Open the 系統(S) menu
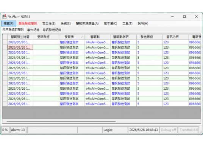Viewport: 203px width, 147px height. (x=66, y=24)
